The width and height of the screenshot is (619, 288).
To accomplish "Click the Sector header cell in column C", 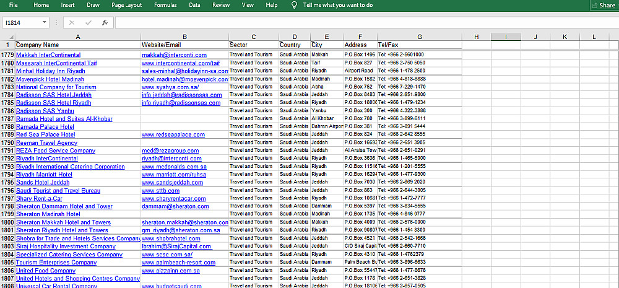I will pos(238,45).
